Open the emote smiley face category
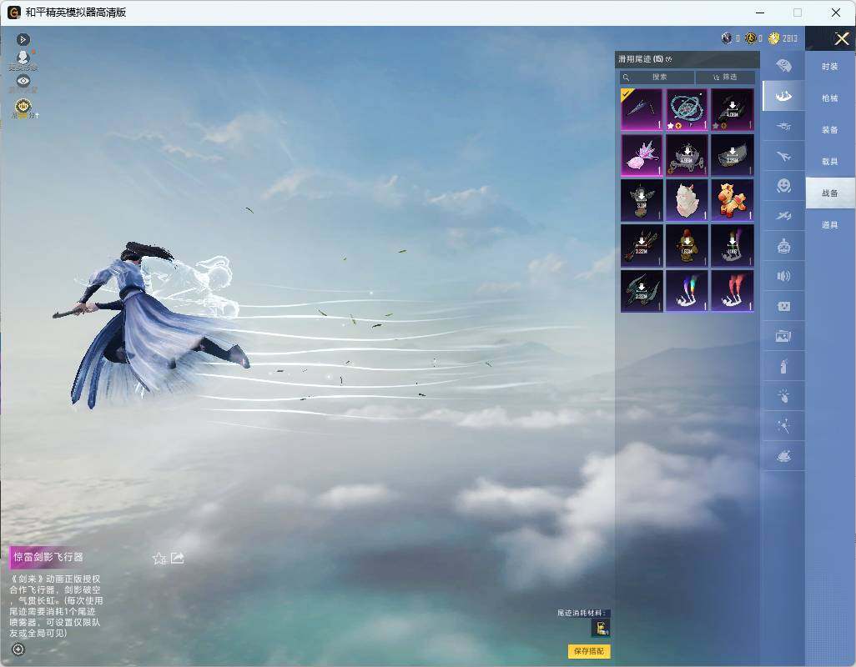Screen dimensions: 856x667 click(x=783, y=186)
